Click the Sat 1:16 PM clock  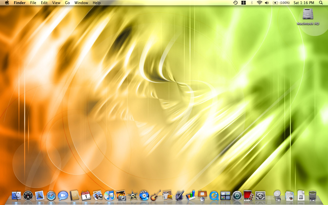click(x=304, y=3)
